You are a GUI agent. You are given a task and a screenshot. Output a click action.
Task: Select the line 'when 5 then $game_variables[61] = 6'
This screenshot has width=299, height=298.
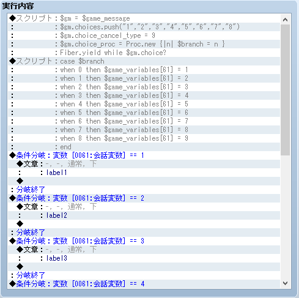pos(144,113)
